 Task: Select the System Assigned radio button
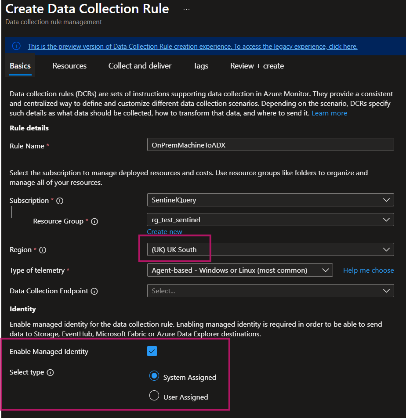click(154, 376)
